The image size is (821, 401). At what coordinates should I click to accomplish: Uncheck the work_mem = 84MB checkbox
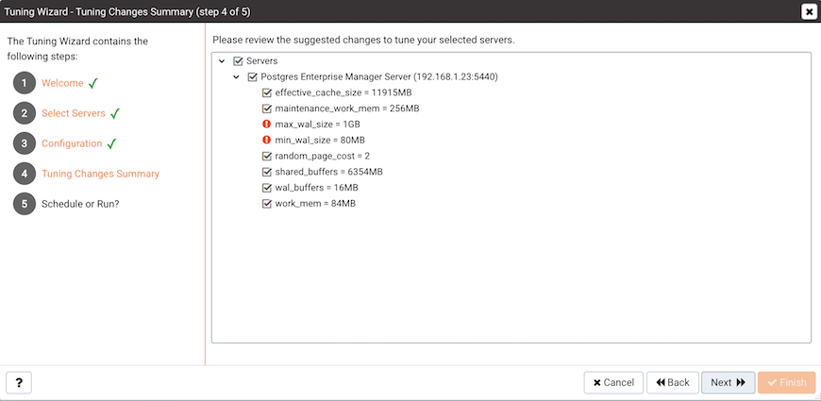click(266, 204)
